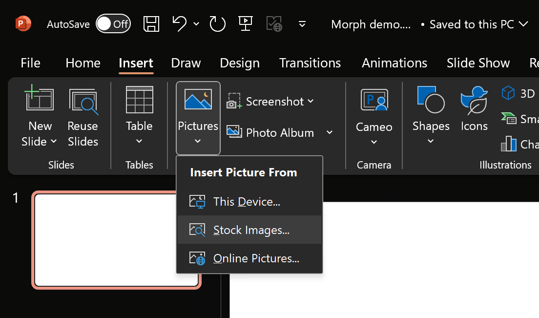Select slide 1 thumbnail
539x318 pixels.
coord(117,240)
